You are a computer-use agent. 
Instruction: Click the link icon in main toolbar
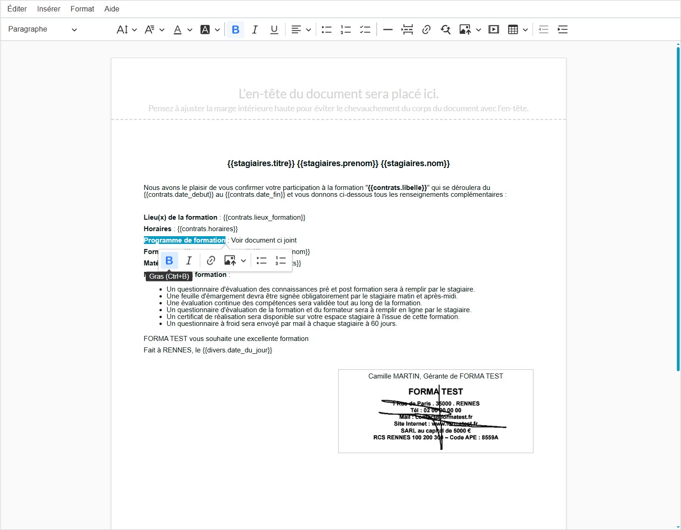426,30
